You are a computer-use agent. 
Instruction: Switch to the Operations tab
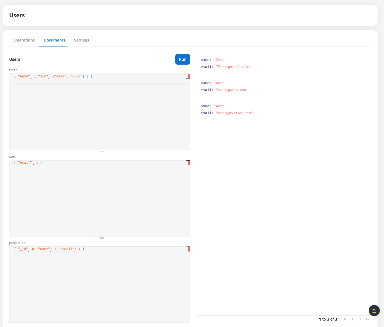[24, 40]
